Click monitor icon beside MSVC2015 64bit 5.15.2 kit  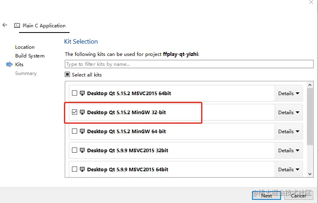tap(82, 94)
